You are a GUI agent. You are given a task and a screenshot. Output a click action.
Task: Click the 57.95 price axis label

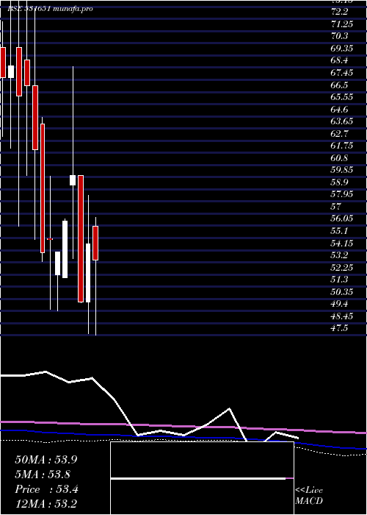tap(342, 194)
